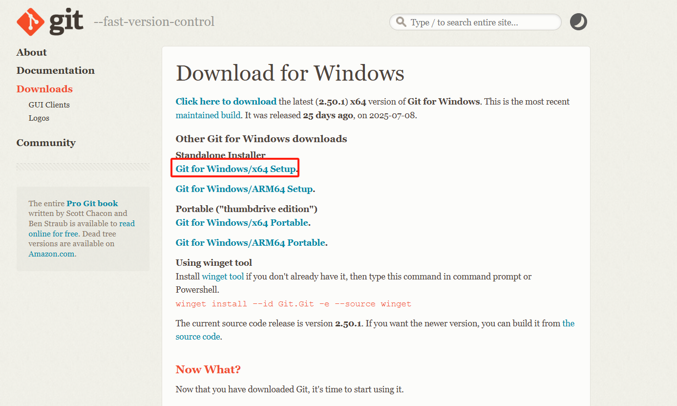Focus the site search field
The image size is (677, 406).
pos(475,22)
